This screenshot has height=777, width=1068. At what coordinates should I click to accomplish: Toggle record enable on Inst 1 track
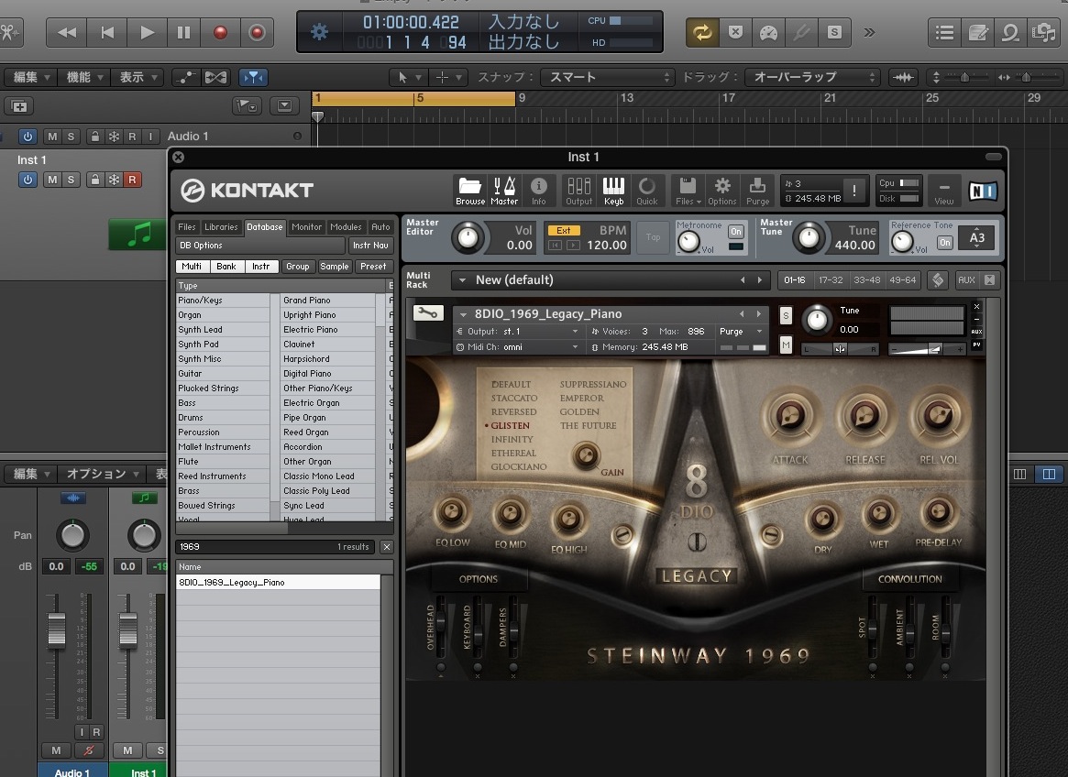(x=132, y=180)
